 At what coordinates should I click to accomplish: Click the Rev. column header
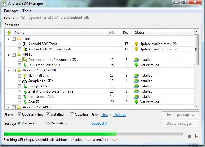coord(126,33)
